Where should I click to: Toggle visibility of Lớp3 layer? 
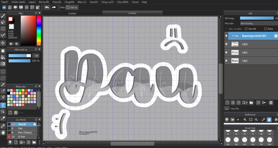(x=226, y=44)
